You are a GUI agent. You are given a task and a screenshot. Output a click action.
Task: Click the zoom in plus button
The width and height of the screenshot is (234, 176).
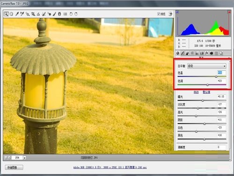(x=9, y=158)
